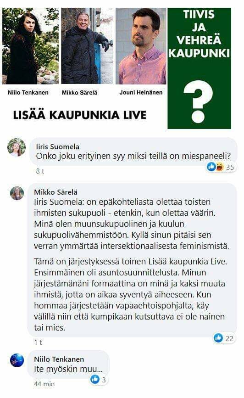
Task: Click photo above Niilo Tenkanen caption
Action: 30,46
